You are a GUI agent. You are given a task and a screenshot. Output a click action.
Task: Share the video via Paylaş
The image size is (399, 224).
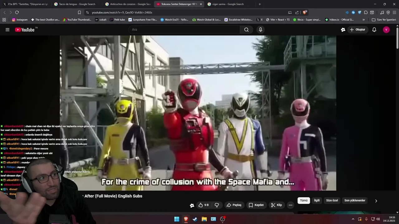pyautogui.click(x=234, y=205)
